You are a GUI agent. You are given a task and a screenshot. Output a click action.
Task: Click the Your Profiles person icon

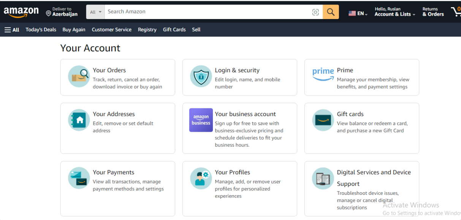201,178
